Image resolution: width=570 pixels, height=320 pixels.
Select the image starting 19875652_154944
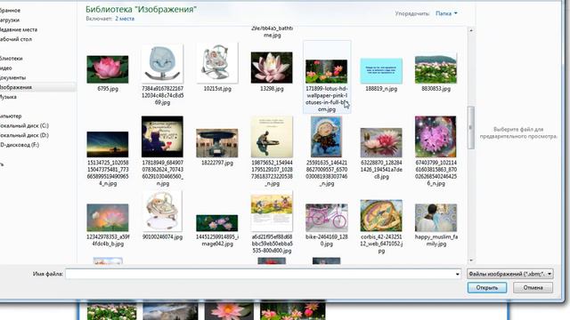coord(272,137)
